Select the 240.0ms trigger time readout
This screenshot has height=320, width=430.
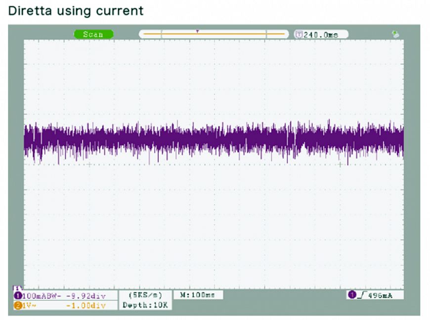(324, 34)
